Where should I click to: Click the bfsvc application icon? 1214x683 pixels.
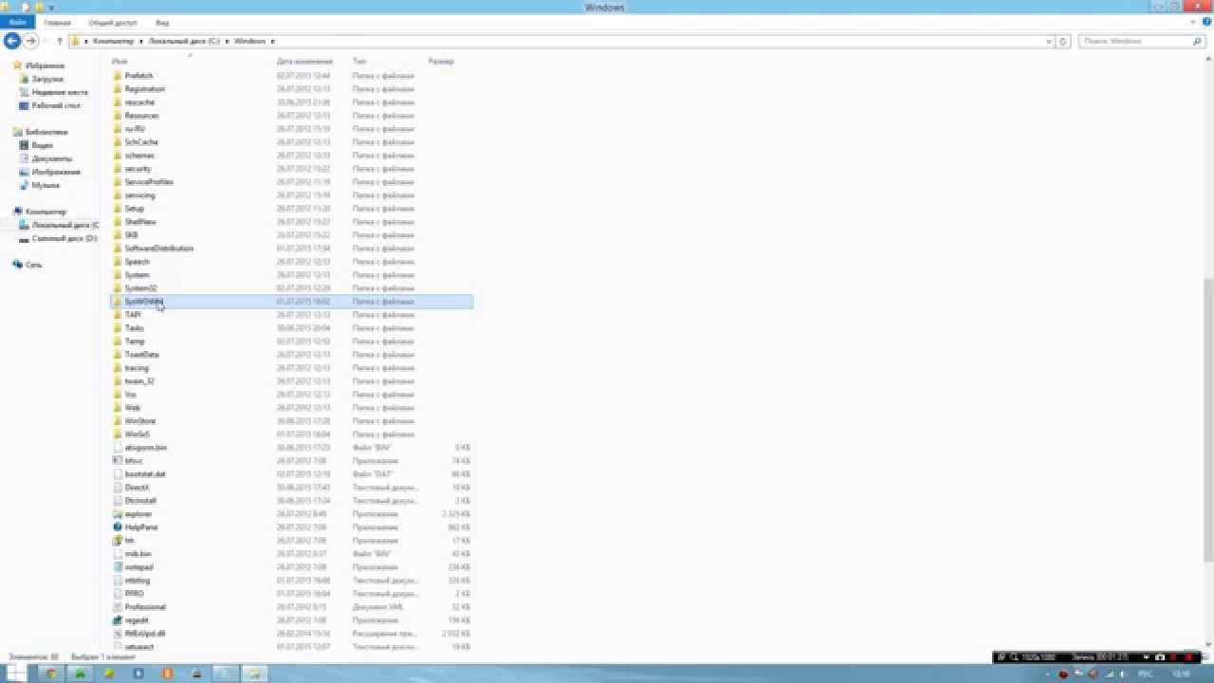coord(118,461)
